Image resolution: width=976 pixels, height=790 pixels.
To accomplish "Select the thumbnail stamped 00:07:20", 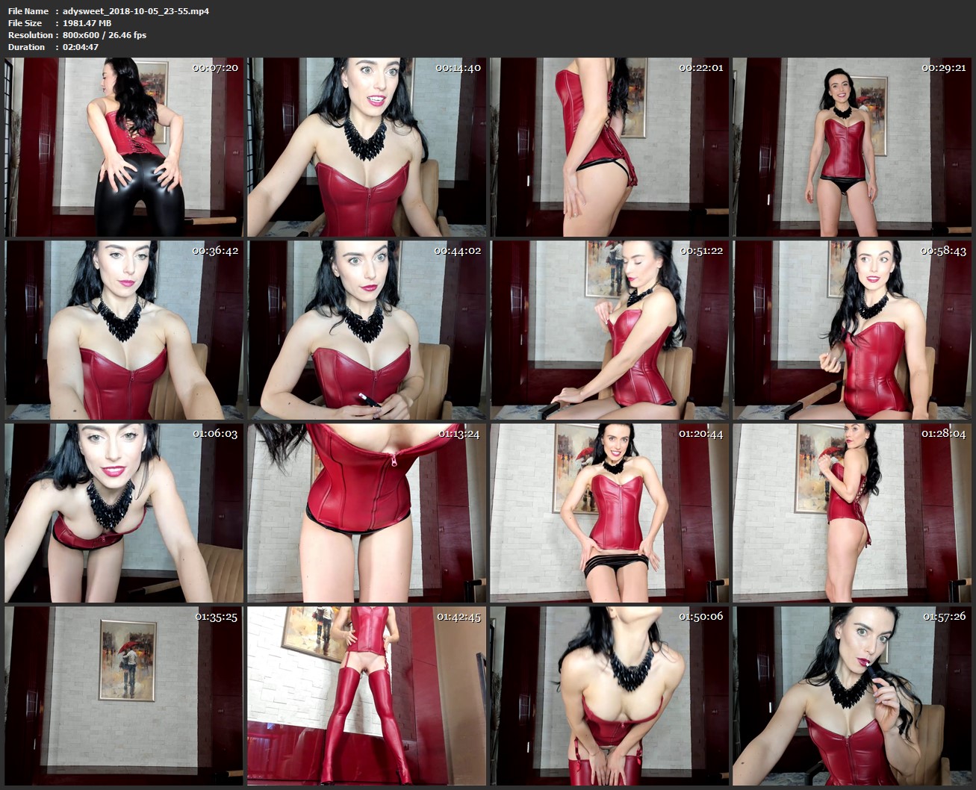I will (124, 147).
